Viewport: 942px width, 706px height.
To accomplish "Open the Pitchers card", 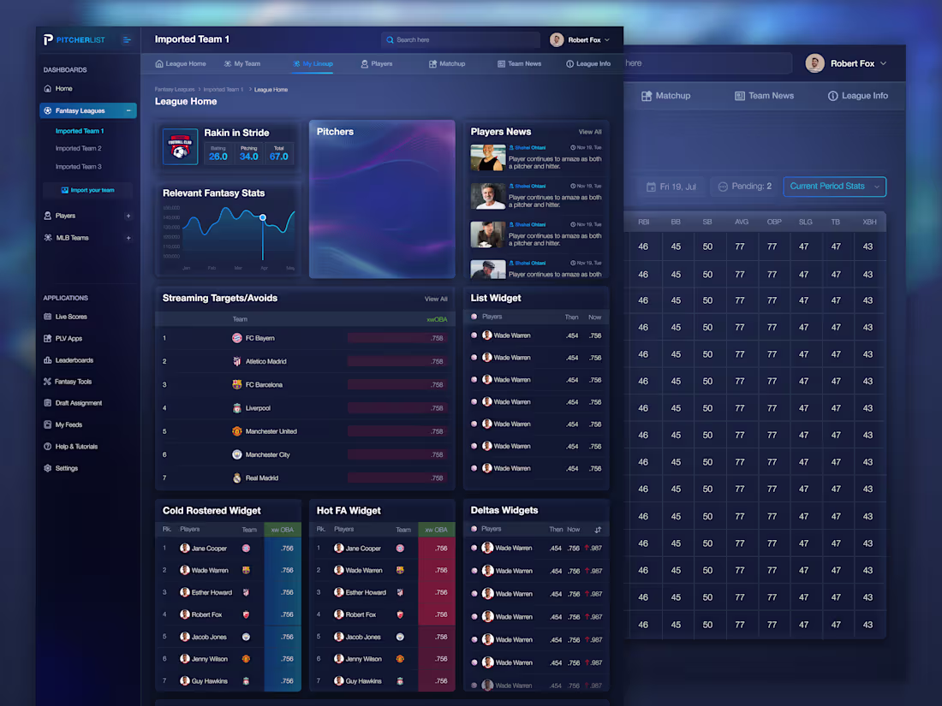I will 382,199.
